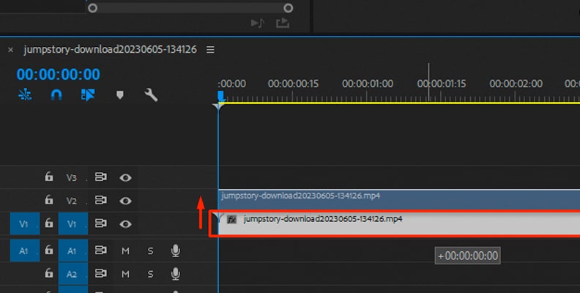Toggle lock on track V1
Screen dimensions: 580x293
pyautogui.click(x=49, y=223)
